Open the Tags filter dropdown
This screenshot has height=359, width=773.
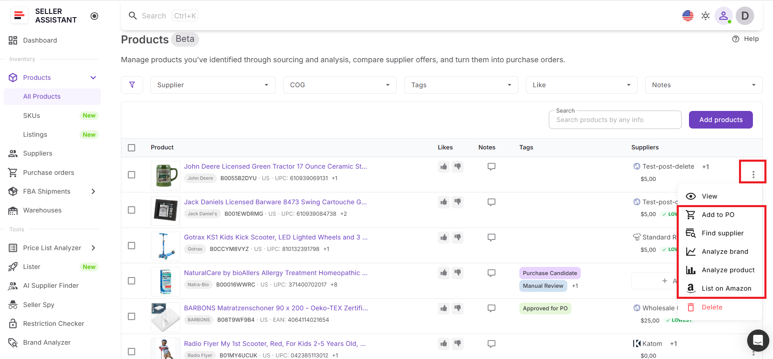tap(461, 85)
